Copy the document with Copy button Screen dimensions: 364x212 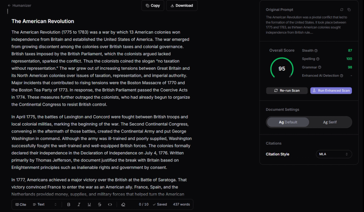[x=153, y=6]
